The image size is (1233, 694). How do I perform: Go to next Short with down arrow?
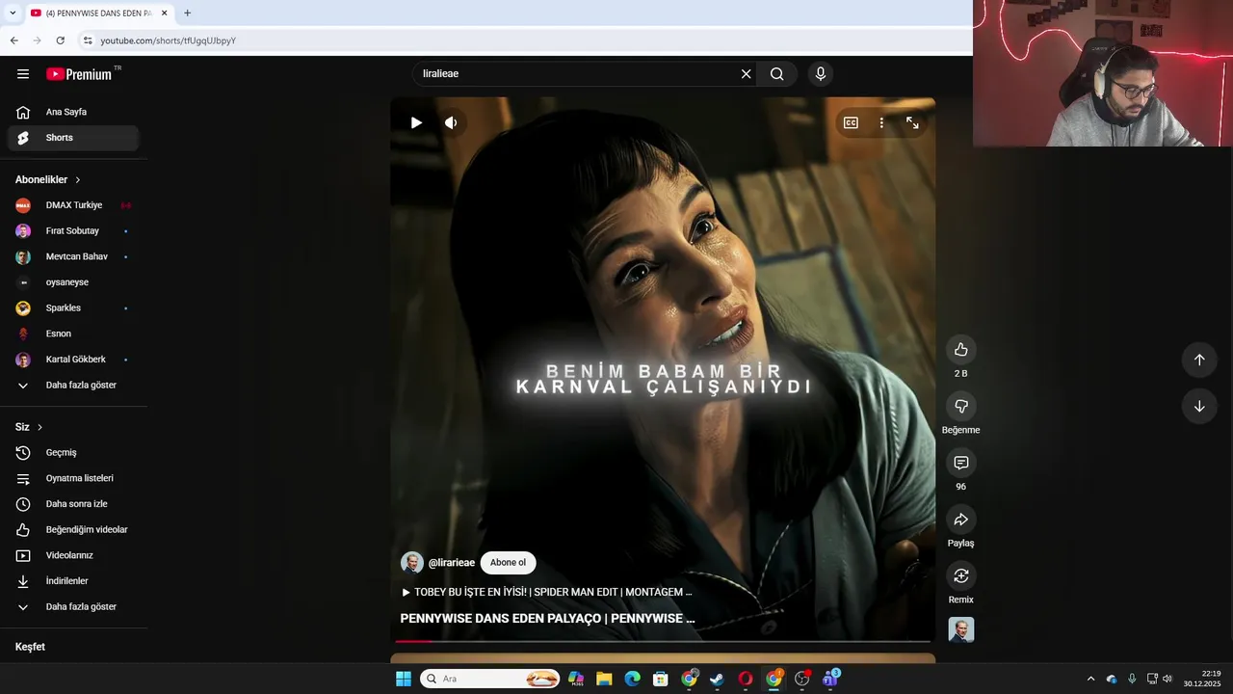pos(1199,406)
